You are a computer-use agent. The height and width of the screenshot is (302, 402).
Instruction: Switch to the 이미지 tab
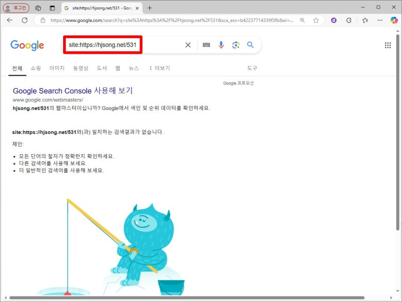click(57, 68)
